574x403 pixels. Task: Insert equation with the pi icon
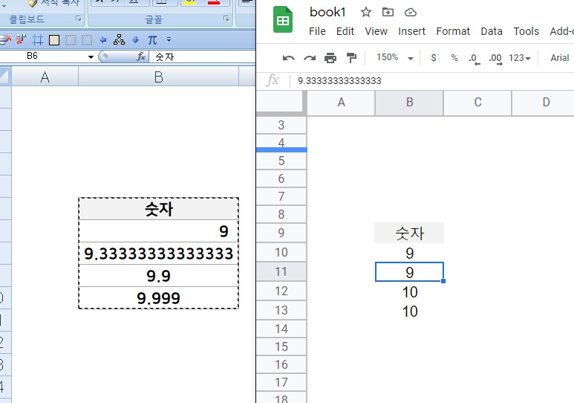pyautogui.click(x=152, y=39)
